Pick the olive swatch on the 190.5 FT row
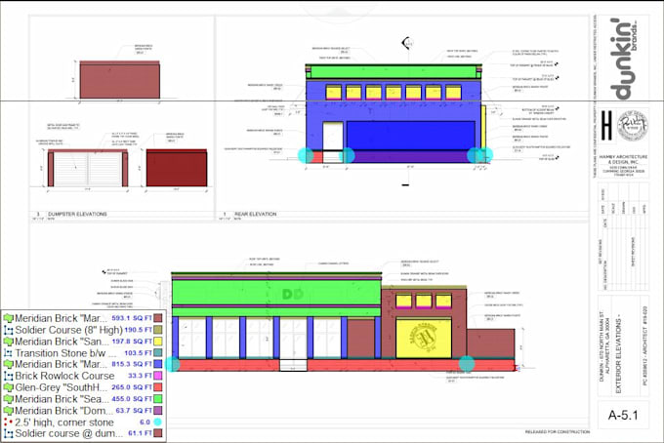Image resolution: width=664 pixels, height=443 pixels. [x=158, y=330]
